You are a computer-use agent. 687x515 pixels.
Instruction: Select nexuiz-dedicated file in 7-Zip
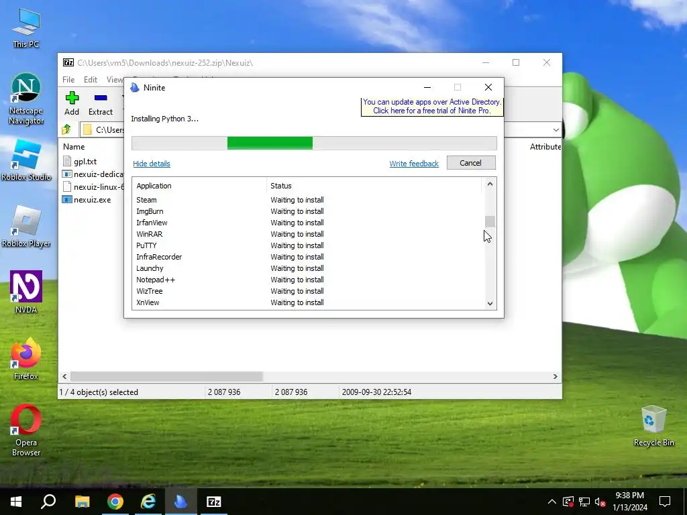click(93, 174)
